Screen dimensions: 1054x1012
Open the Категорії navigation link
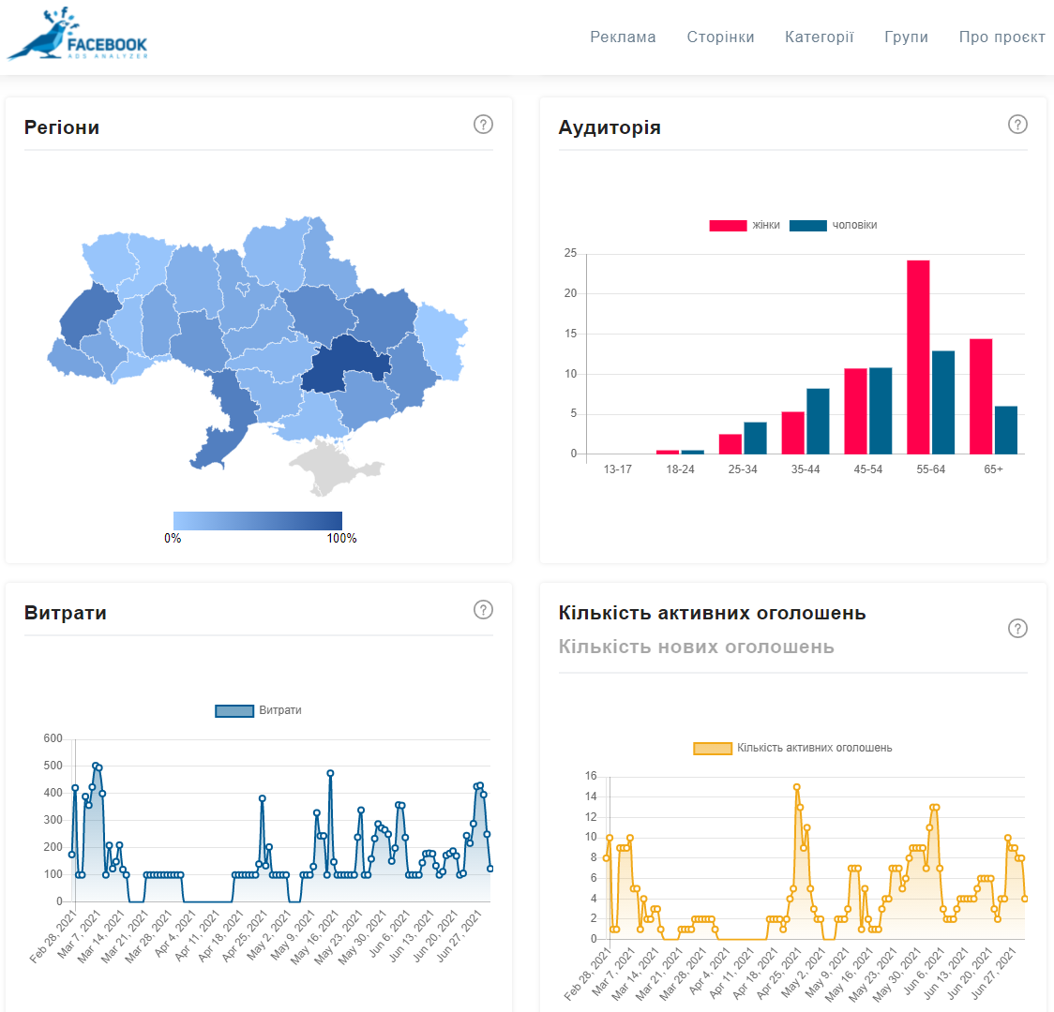click(819, 37)
